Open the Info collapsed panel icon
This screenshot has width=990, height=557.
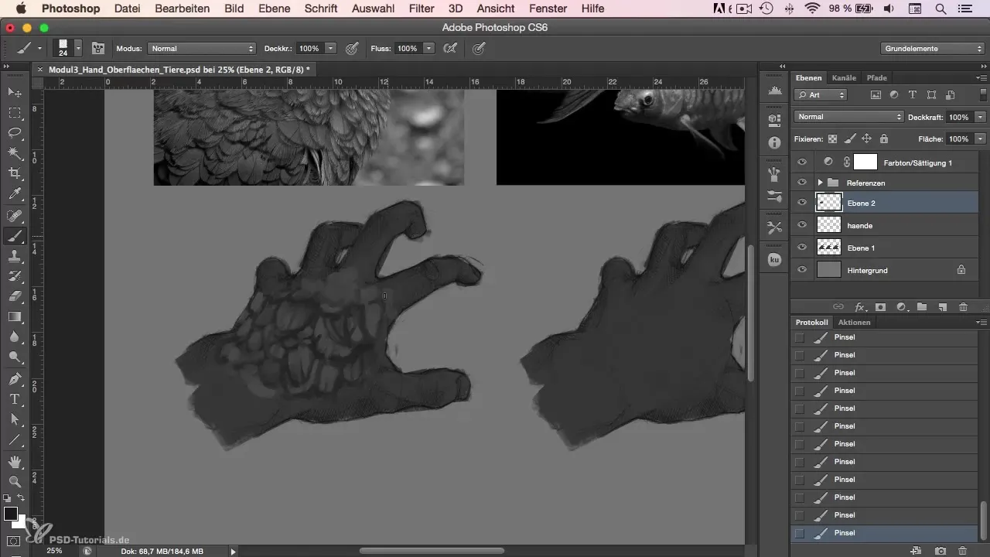(774, 143)
